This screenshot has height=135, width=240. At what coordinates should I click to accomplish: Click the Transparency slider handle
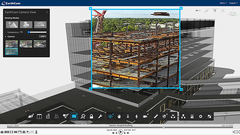28,32
